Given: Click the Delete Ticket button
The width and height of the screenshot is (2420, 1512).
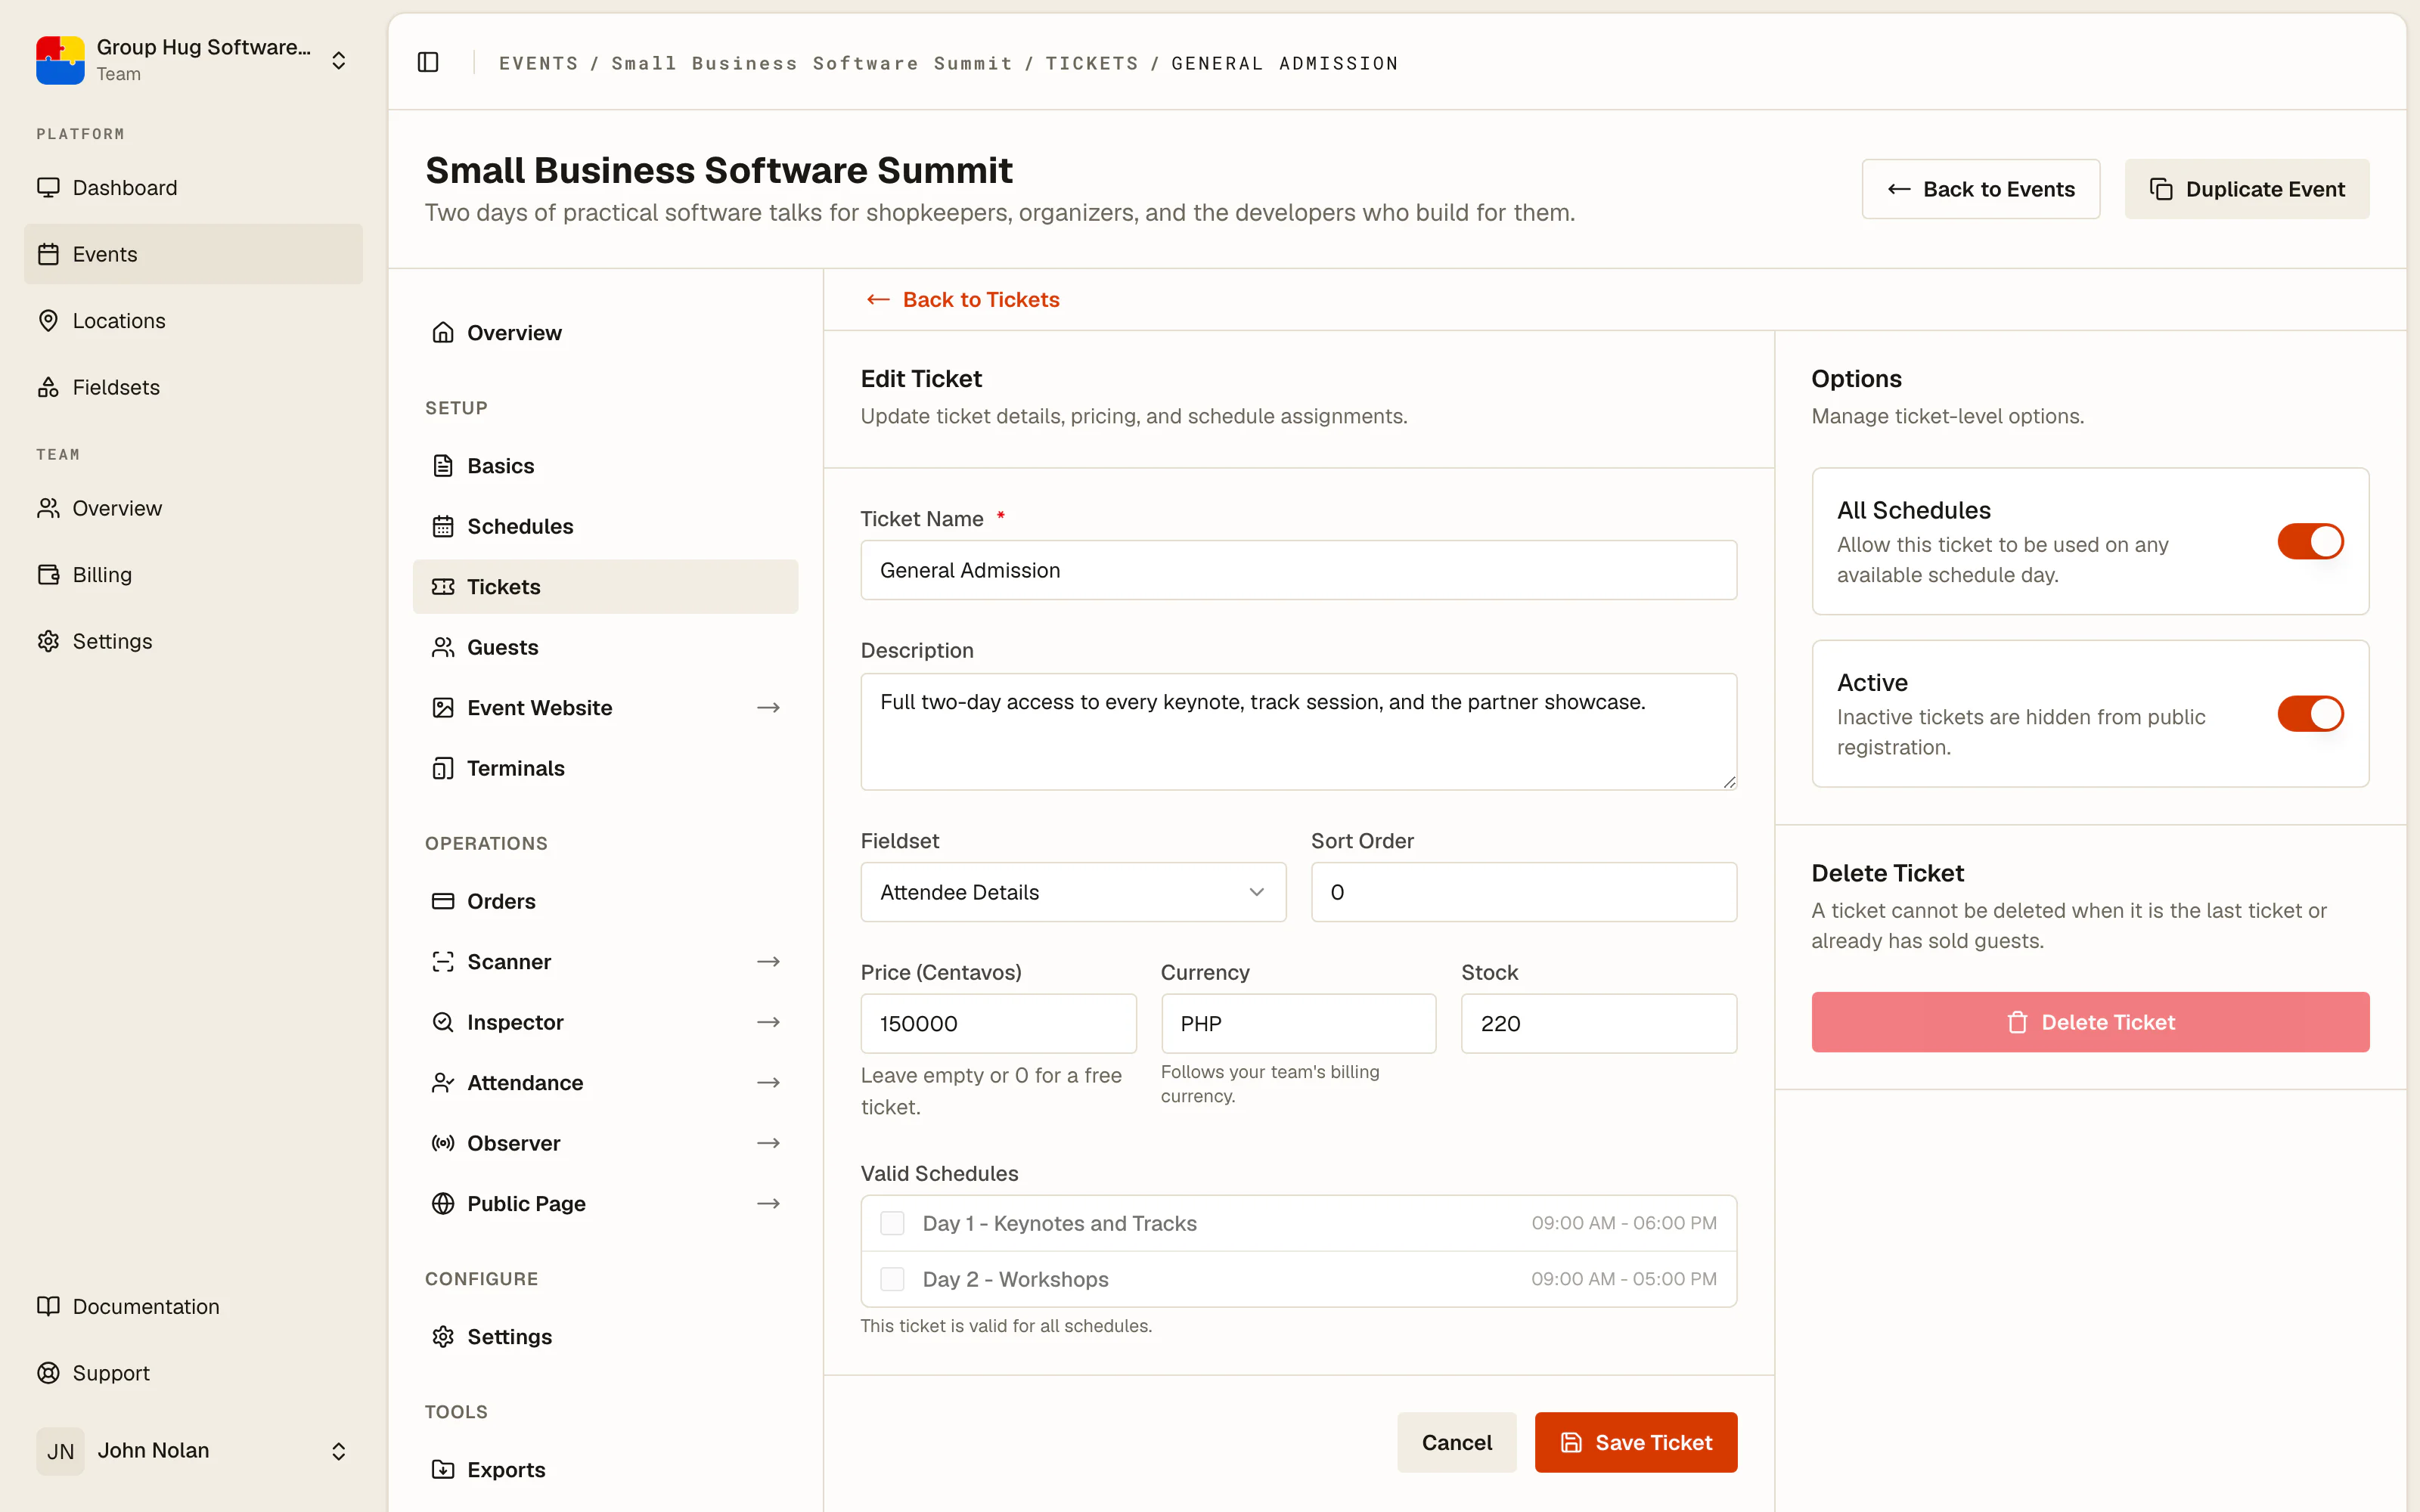Looking at the screenshot, I should point(2090,1022).
